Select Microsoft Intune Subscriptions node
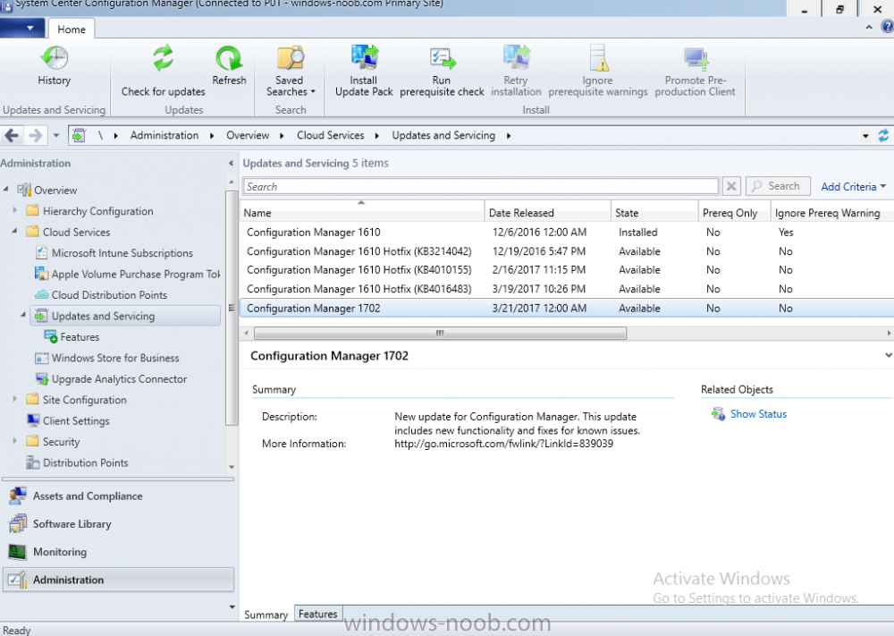The width and height of the screenshot is (894, 636). click(114, 253)
